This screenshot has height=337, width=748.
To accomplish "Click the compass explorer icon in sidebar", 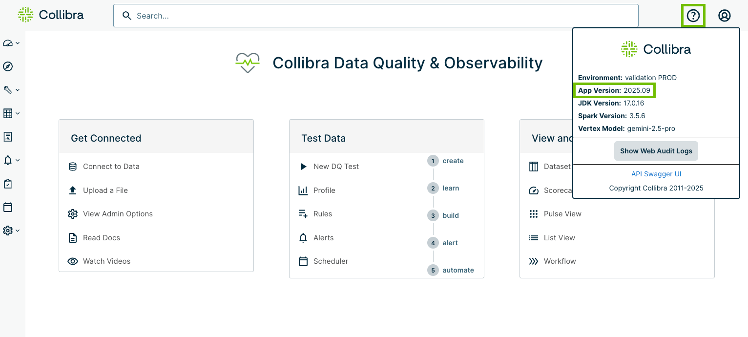I will [8, 66].
